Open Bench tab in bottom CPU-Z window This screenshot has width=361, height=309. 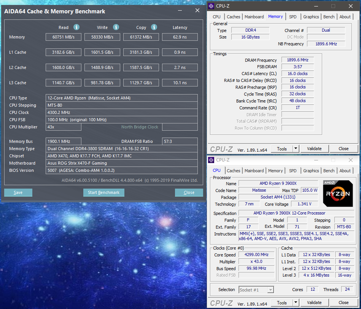pos(329,171)
